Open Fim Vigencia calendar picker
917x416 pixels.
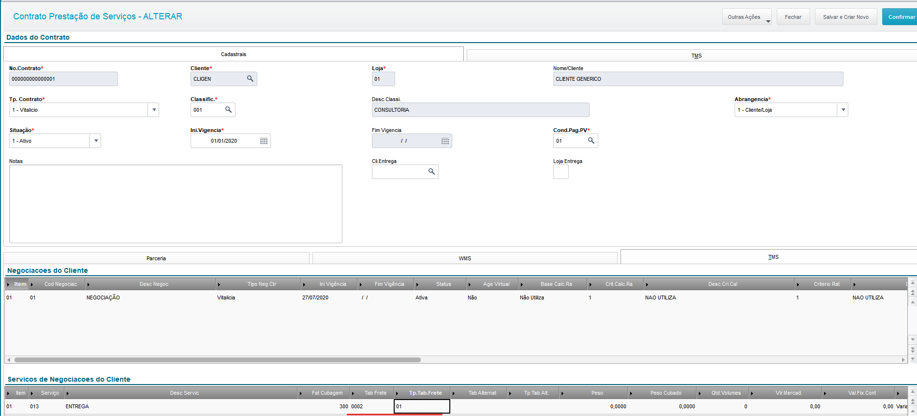click(x=445, y=141)
